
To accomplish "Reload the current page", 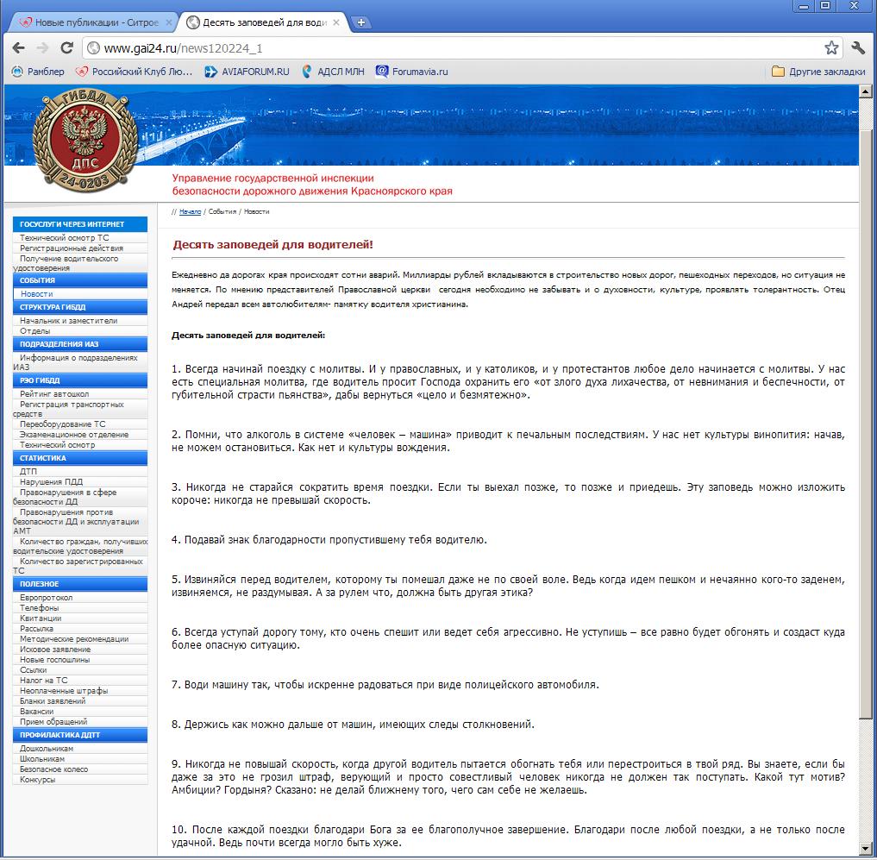I will (67, 48).
